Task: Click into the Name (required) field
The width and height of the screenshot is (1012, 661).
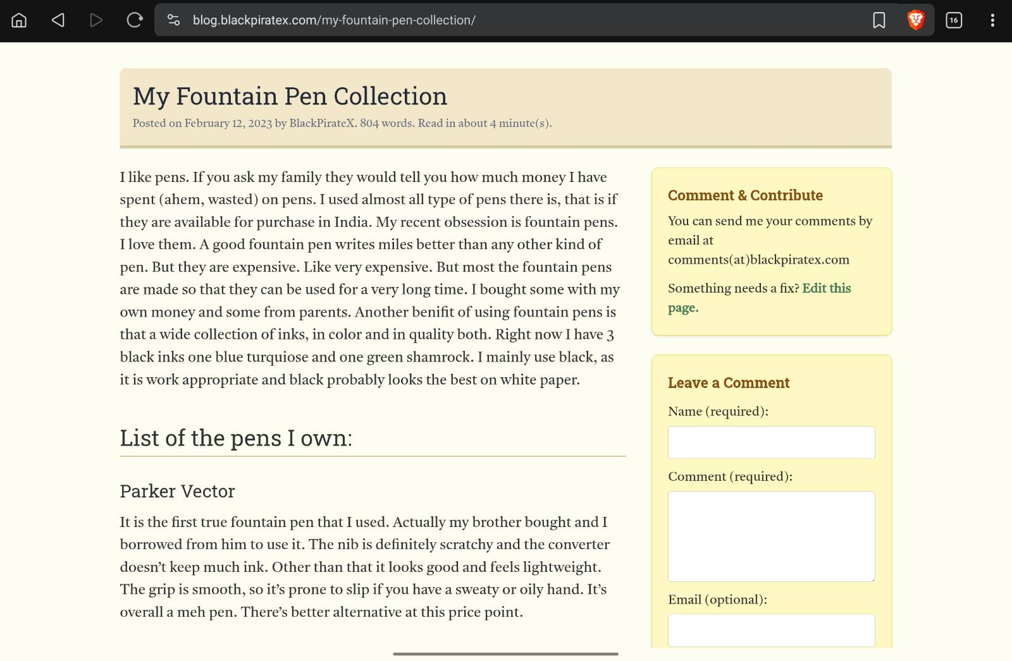Action: click(x=771, y=442)
